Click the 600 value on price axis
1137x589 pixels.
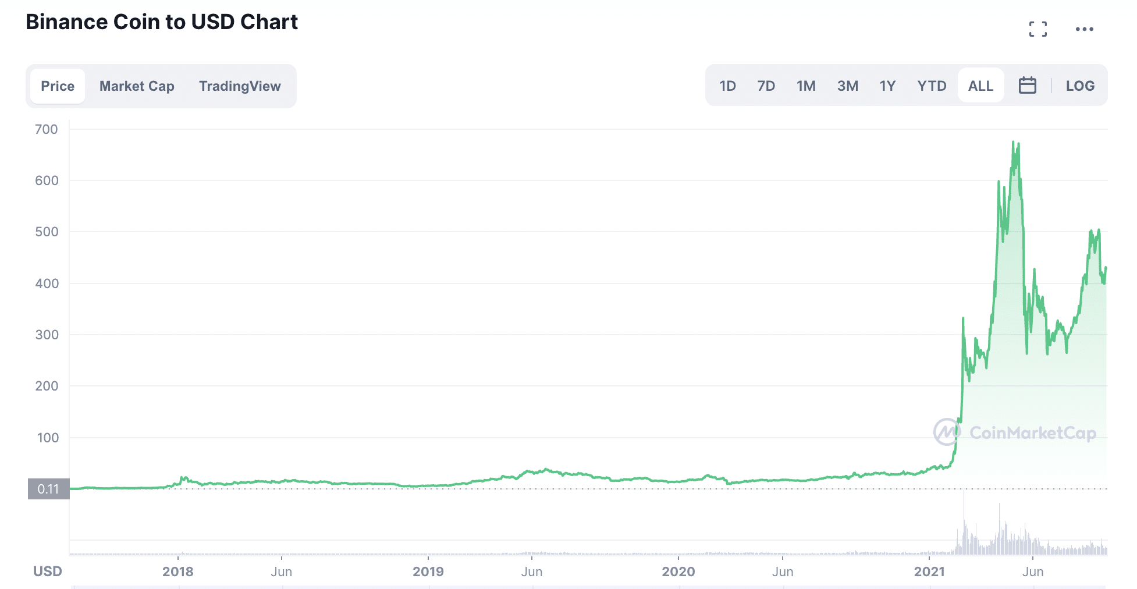(47, 180)
